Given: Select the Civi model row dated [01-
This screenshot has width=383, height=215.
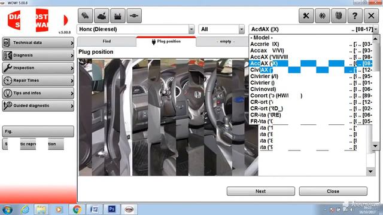Looking at the screenshot, I should (311, 82).
